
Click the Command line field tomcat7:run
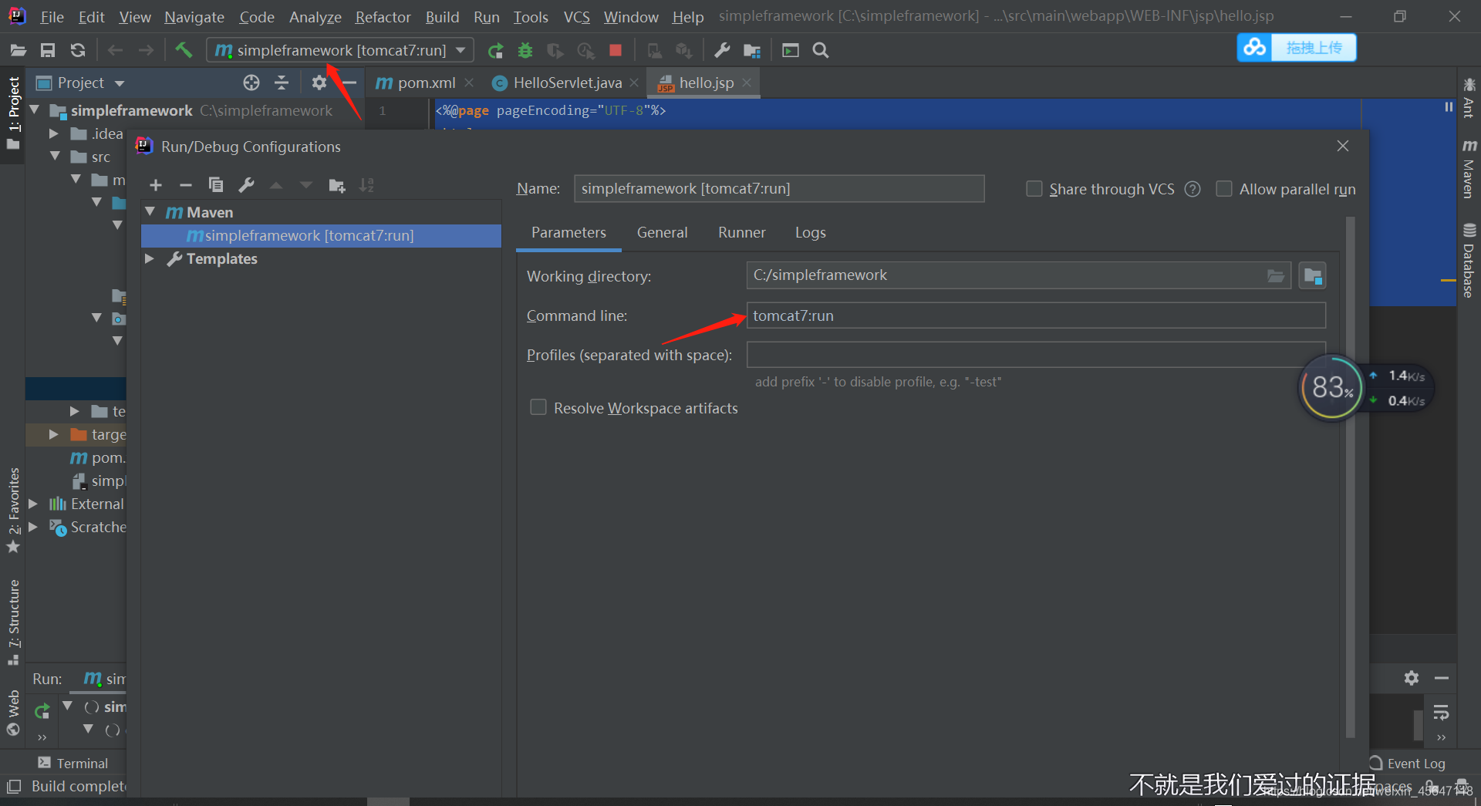pyautogui.click(x=1036, y=315)
